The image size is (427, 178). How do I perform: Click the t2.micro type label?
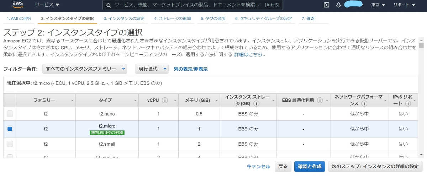107,126
